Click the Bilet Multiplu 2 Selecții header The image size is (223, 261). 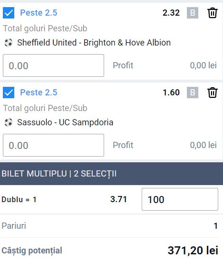tap(111, 174)
